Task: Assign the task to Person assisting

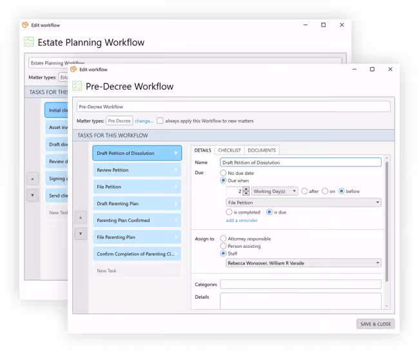Action: 223,246
